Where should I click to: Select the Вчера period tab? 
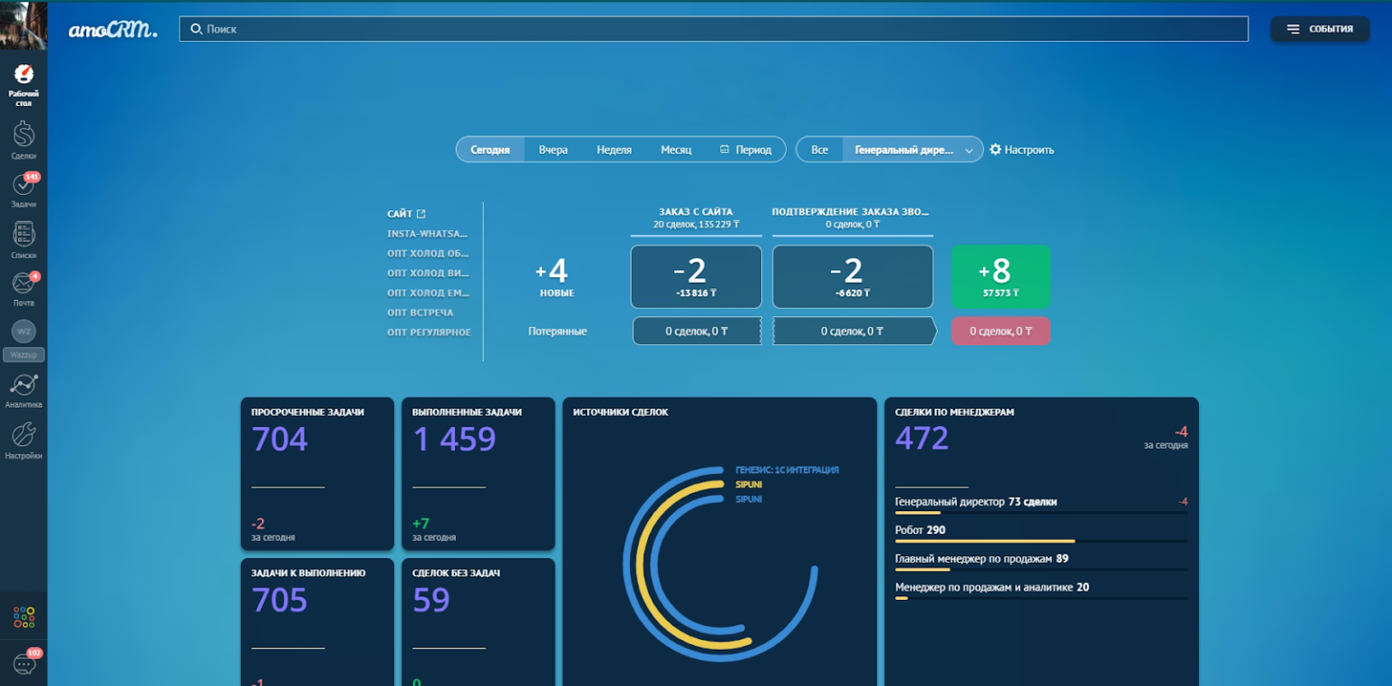(x=553, y=150)
